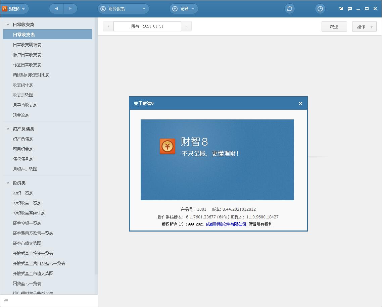Collapse the 资产负债类 category

pos(8,129)
